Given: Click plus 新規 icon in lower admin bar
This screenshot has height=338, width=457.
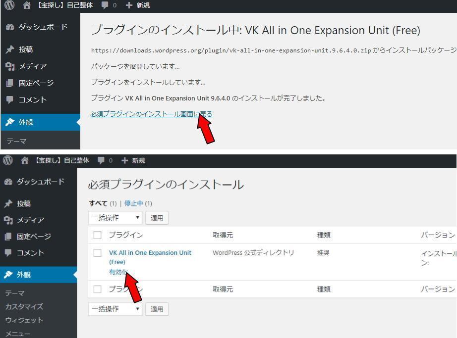Looking at the screenshot, I should click(x=124, y=160).
